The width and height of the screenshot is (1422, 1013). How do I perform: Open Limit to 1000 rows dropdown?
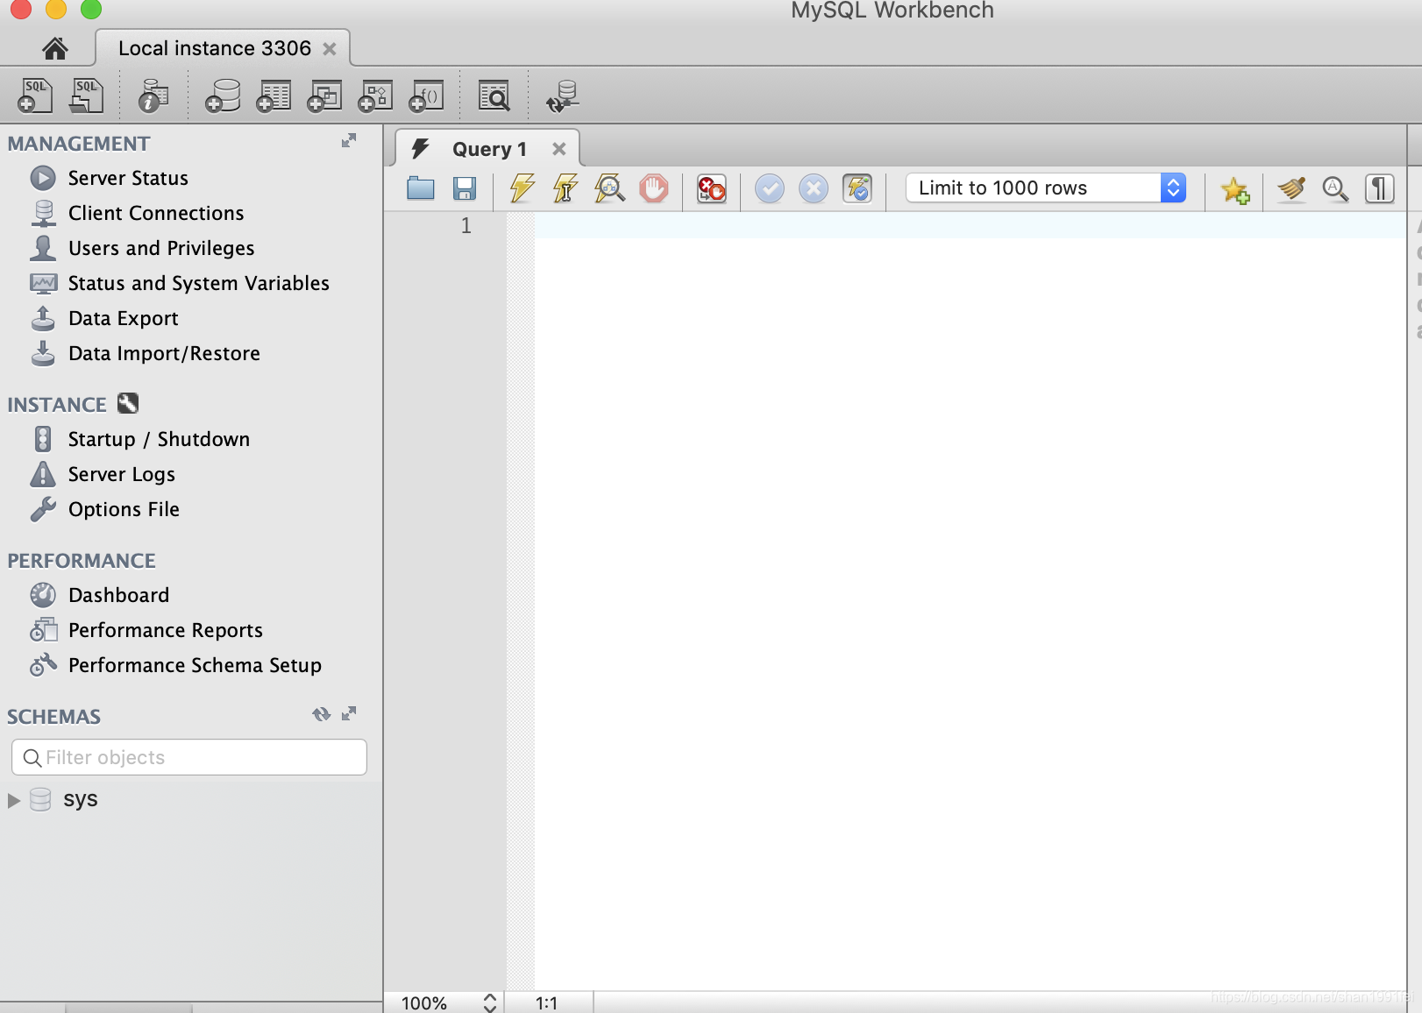pos(1046,188)
